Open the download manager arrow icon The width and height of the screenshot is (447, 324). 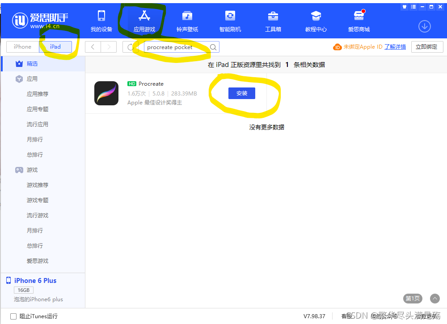pyautogui.click(x=425, y=26)
